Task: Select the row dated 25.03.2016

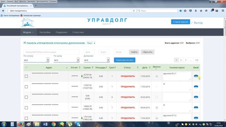Action: click(26, 97)
